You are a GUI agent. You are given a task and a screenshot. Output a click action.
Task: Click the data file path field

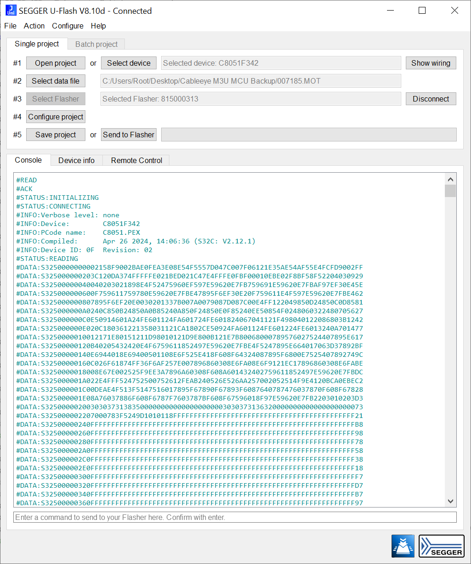[x=251, y=81]
